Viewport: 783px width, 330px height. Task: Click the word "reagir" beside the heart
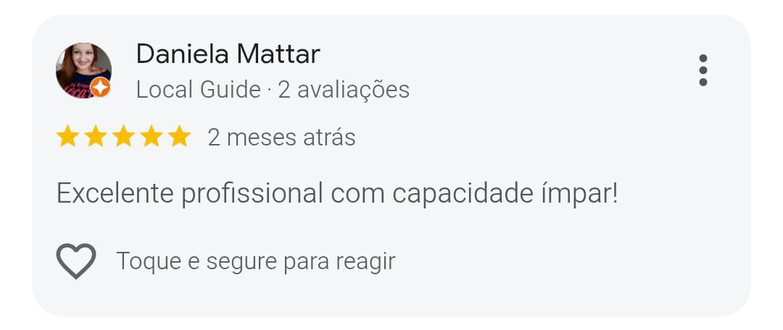click(x=365, y=261)
